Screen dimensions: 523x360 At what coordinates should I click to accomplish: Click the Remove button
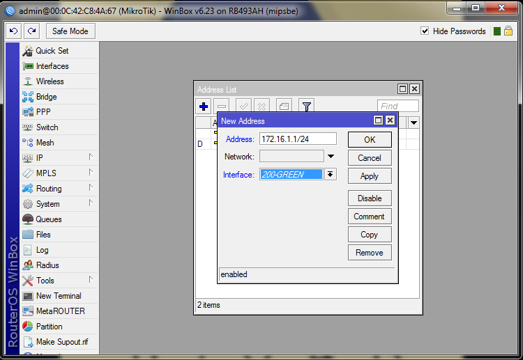[x=370, y=253]
